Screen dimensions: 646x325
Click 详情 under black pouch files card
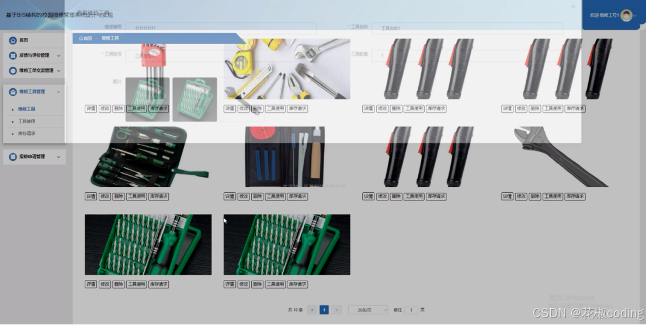click(230, 197)
